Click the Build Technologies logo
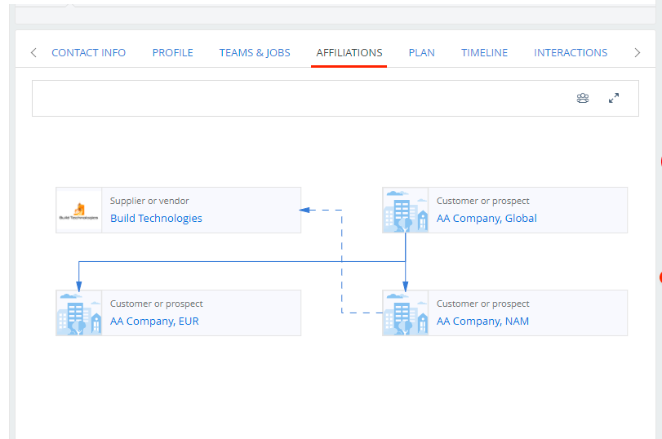Viewport: 662px width, 439px height. tap(78, 211)
